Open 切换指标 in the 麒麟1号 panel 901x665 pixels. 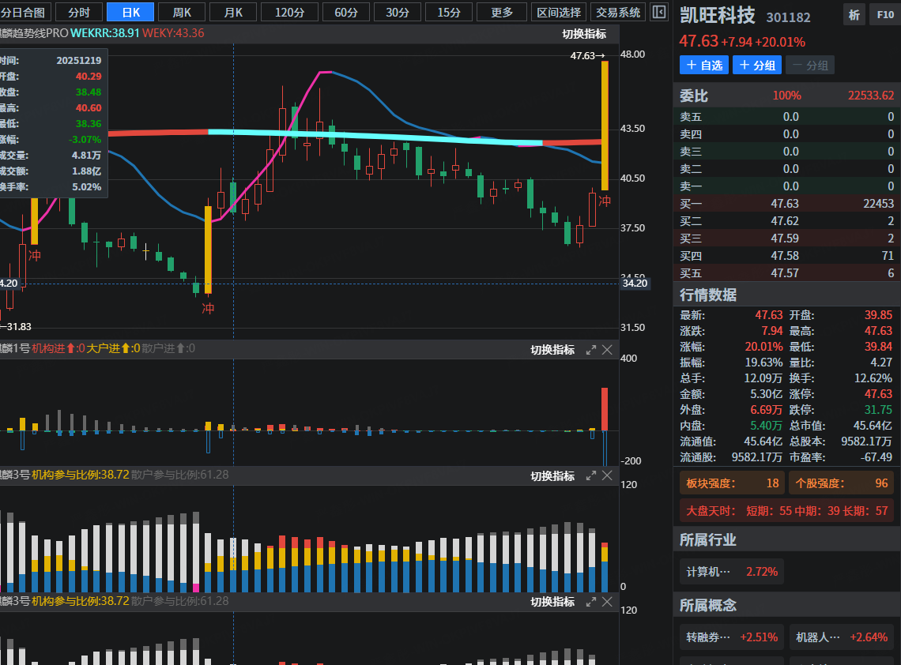coord(552,349)
